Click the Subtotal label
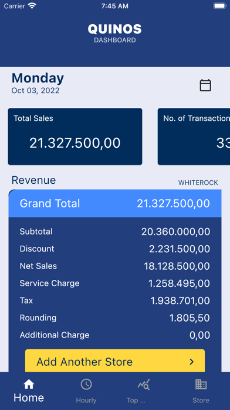The height and width of the screenshot is (410, 230). [36, 232]
